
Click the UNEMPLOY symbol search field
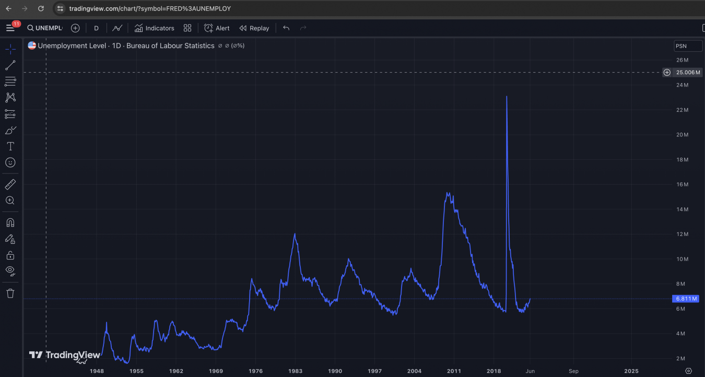45,28
